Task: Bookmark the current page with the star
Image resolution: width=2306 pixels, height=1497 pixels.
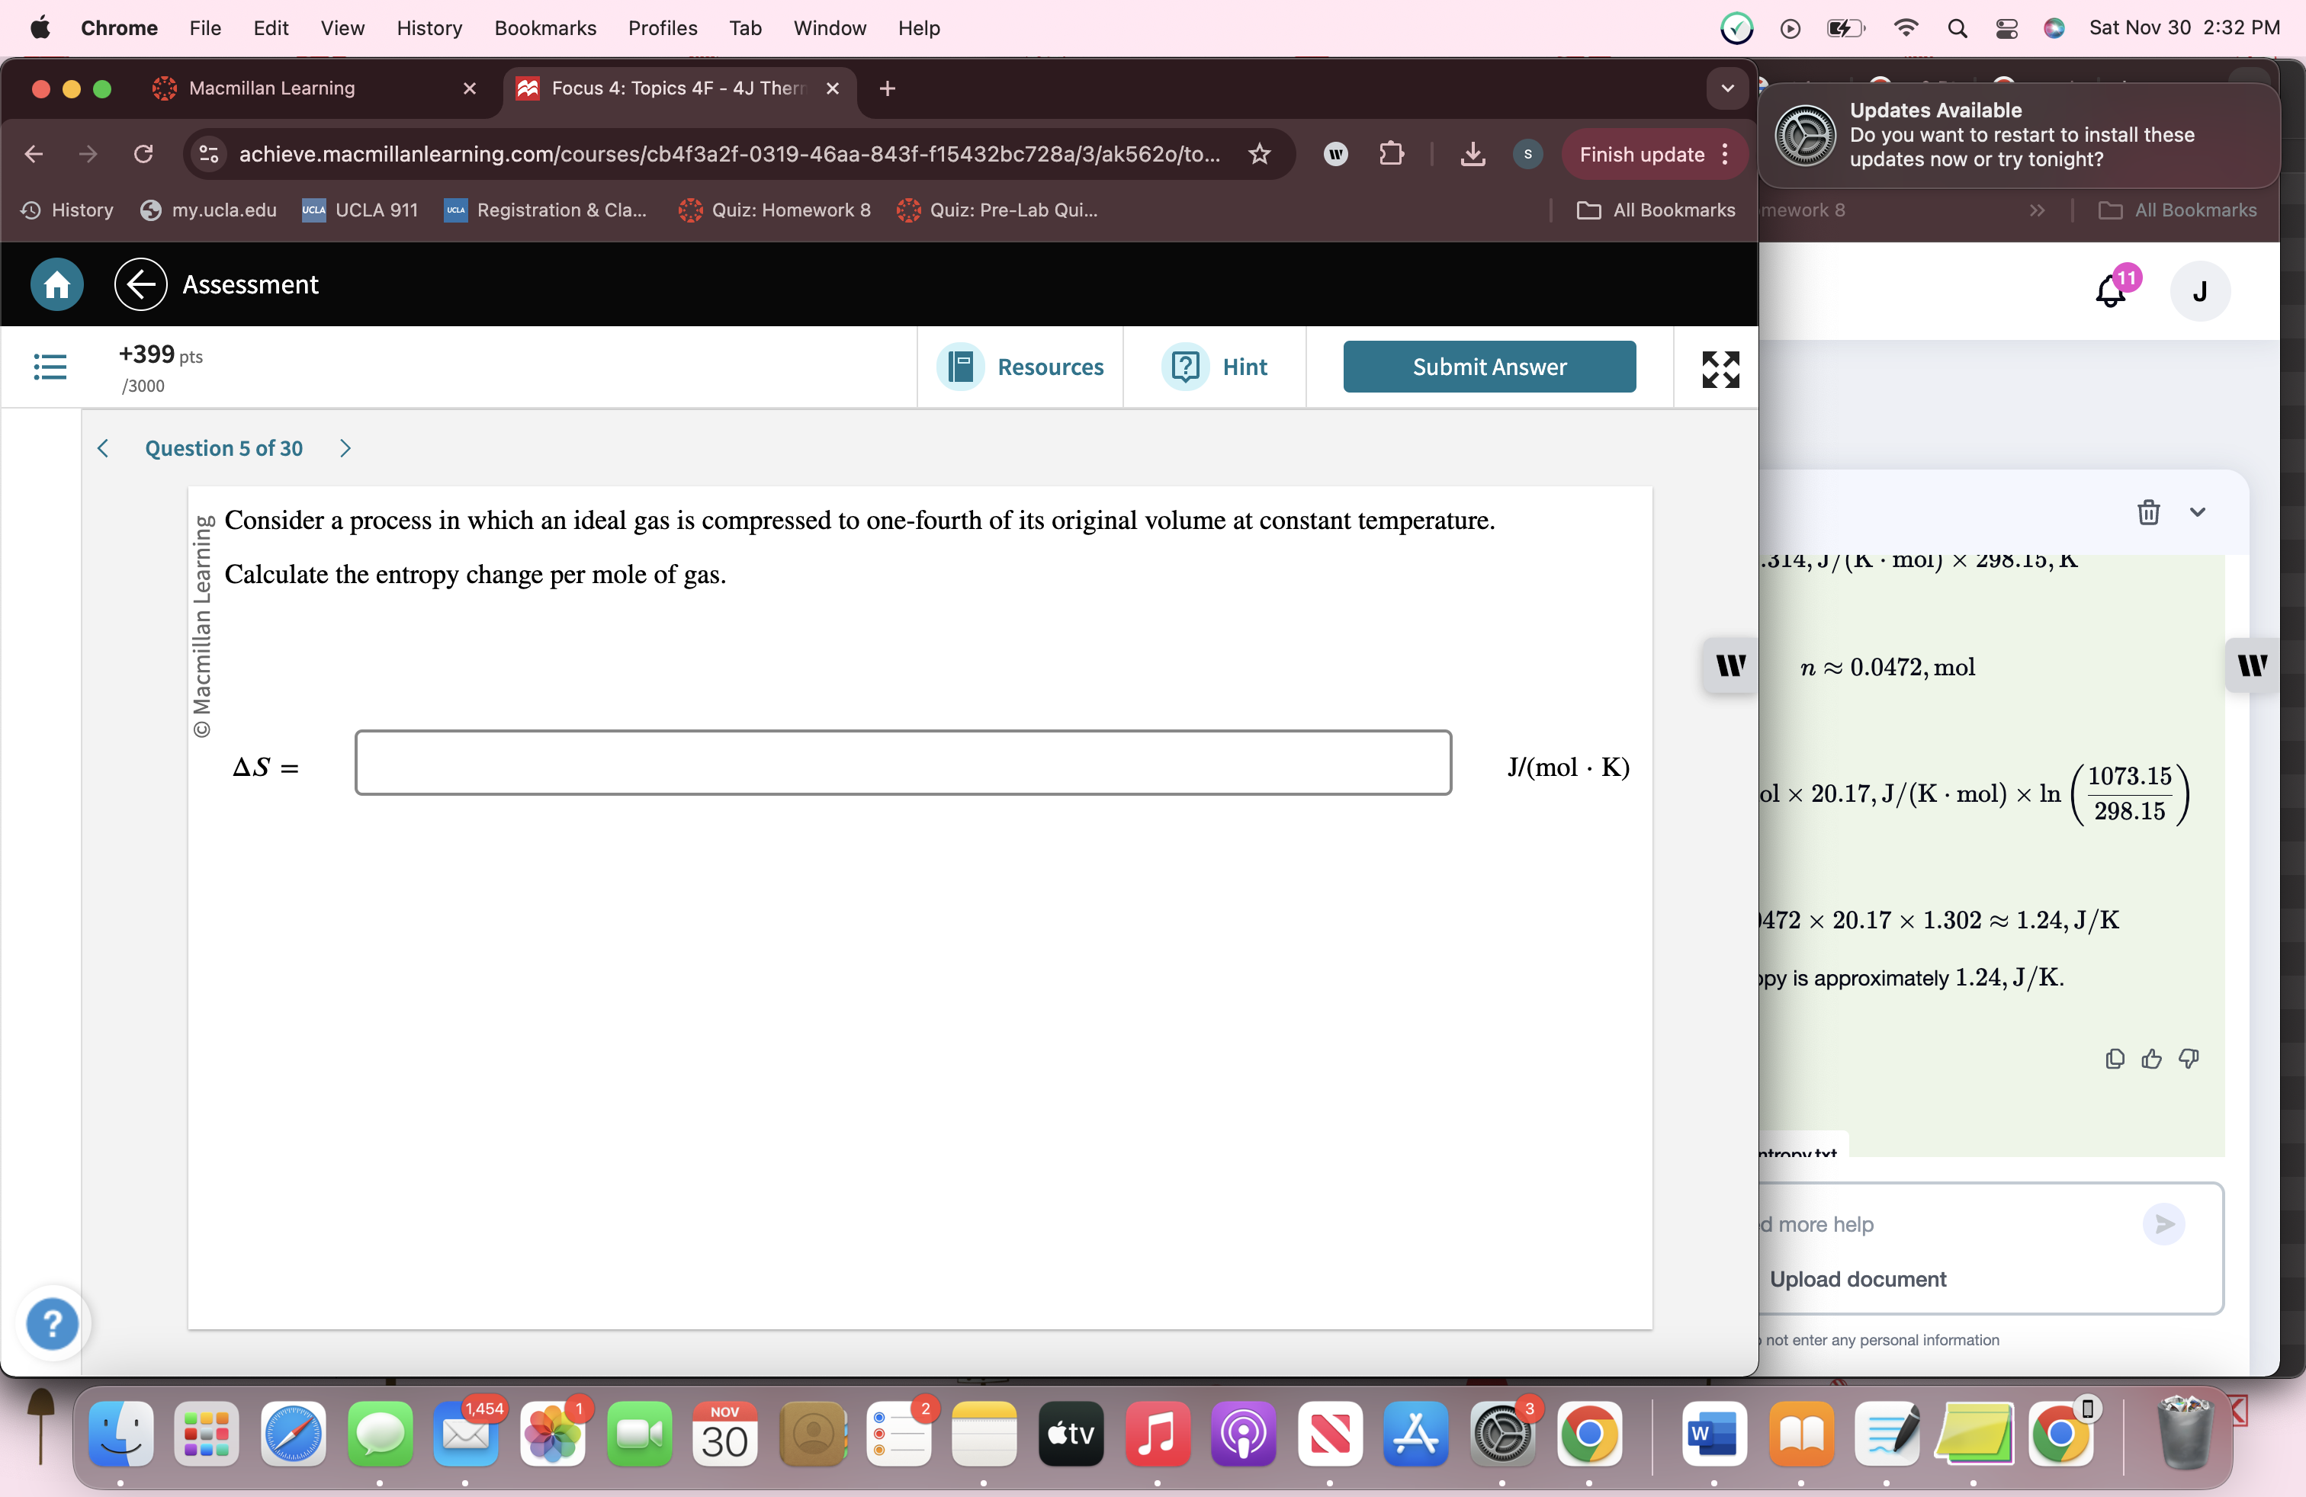Action: [x=1258, y=154]
